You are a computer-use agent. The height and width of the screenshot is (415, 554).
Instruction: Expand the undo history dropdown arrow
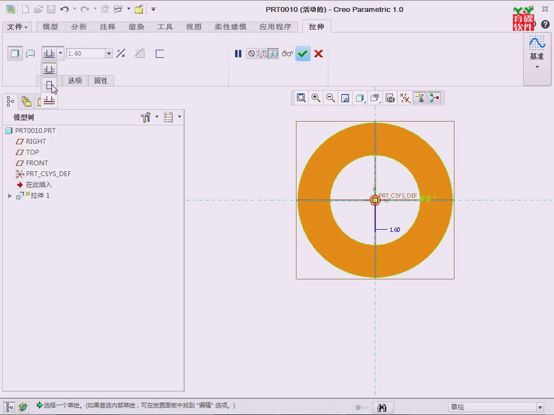(x=75, y=9)
